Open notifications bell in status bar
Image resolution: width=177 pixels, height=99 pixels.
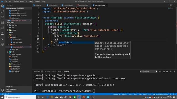(x=174, y=94)
